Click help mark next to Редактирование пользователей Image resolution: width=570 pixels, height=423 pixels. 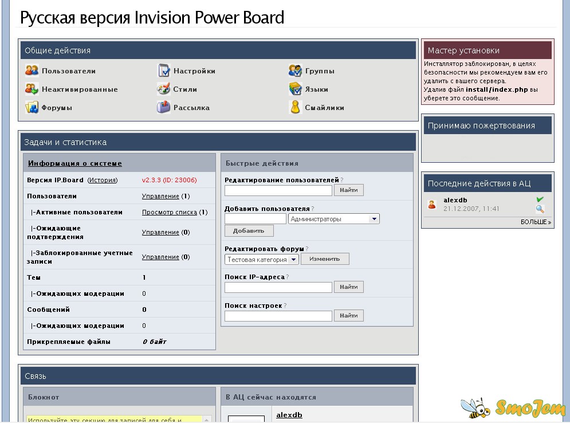tap(341, 180)
